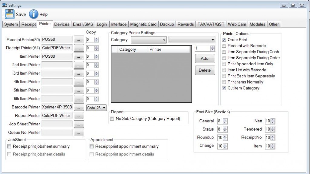
Task: Enable Item Separately During Cash
Action: [x=224, y=52]
